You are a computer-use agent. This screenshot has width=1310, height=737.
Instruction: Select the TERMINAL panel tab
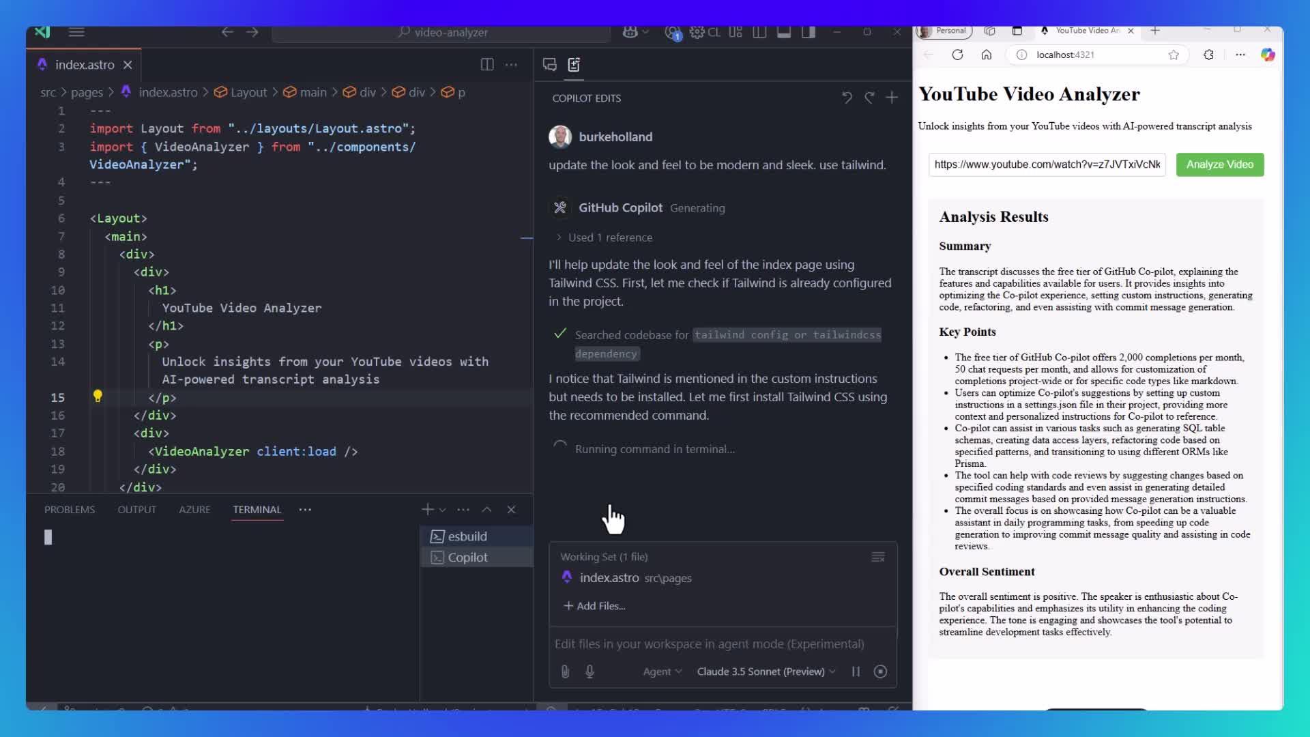point(257,510)
